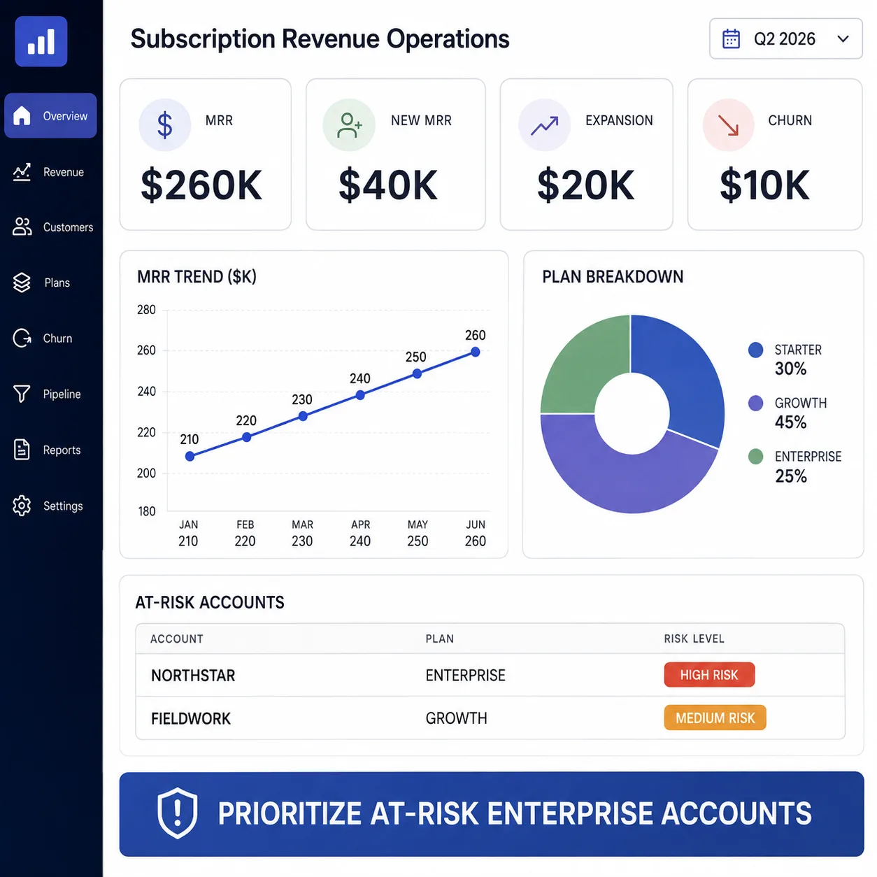Click the Churn card down-arrow icon

[x=728, y=125]
